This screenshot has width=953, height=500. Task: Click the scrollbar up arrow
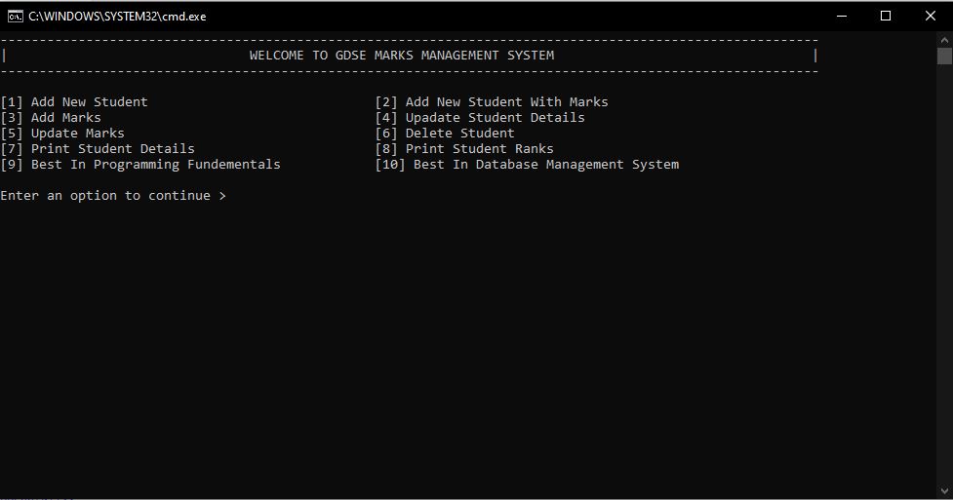tap(944, 40)
